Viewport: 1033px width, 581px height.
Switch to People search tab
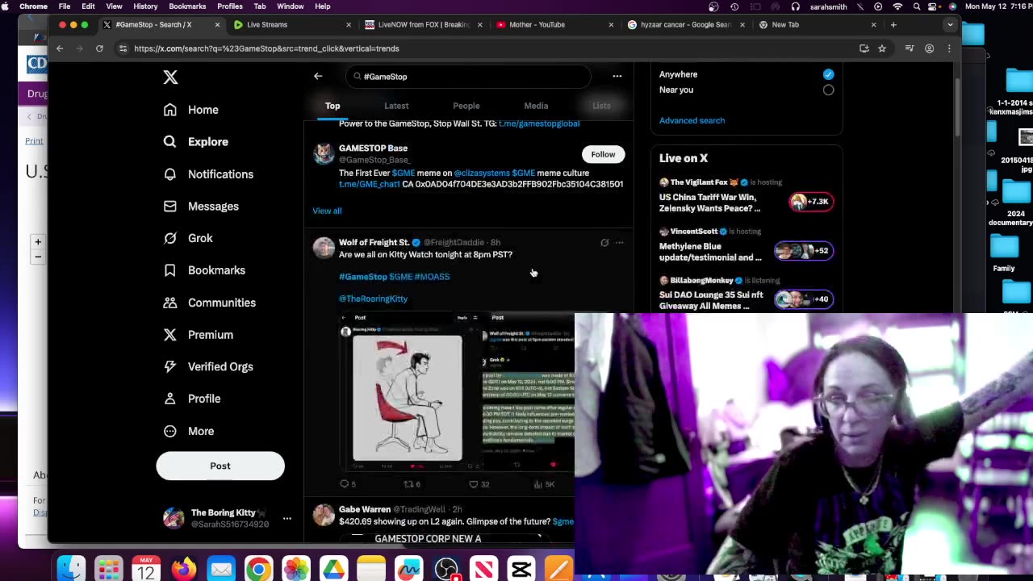[466, 106]
